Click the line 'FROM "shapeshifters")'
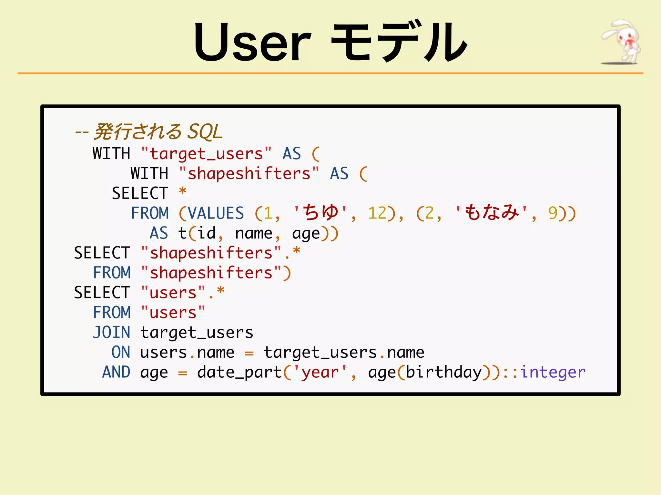The image size is (661, 495). pyautogui.click(x=192, y=273)
